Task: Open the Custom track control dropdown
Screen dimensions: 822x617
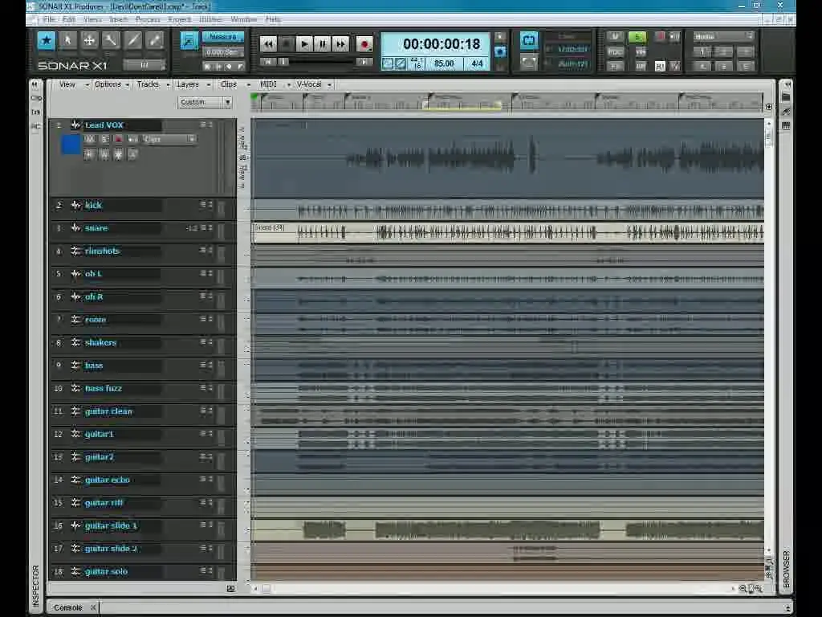Action: click(205, 102)
